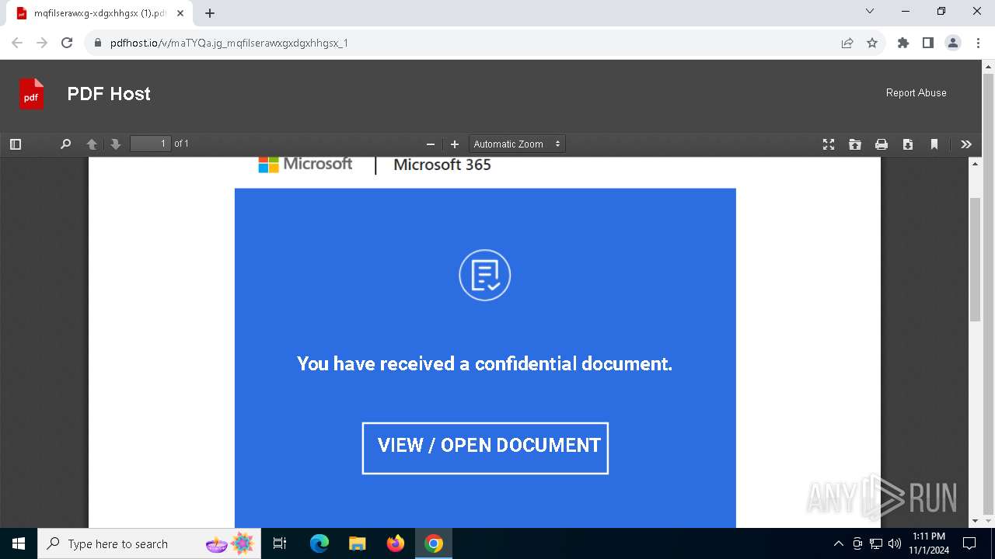Toggle Chrome side panel
The width and height of the screenshot is (995, 559).
pyautogui.click(x=928, y=43)
